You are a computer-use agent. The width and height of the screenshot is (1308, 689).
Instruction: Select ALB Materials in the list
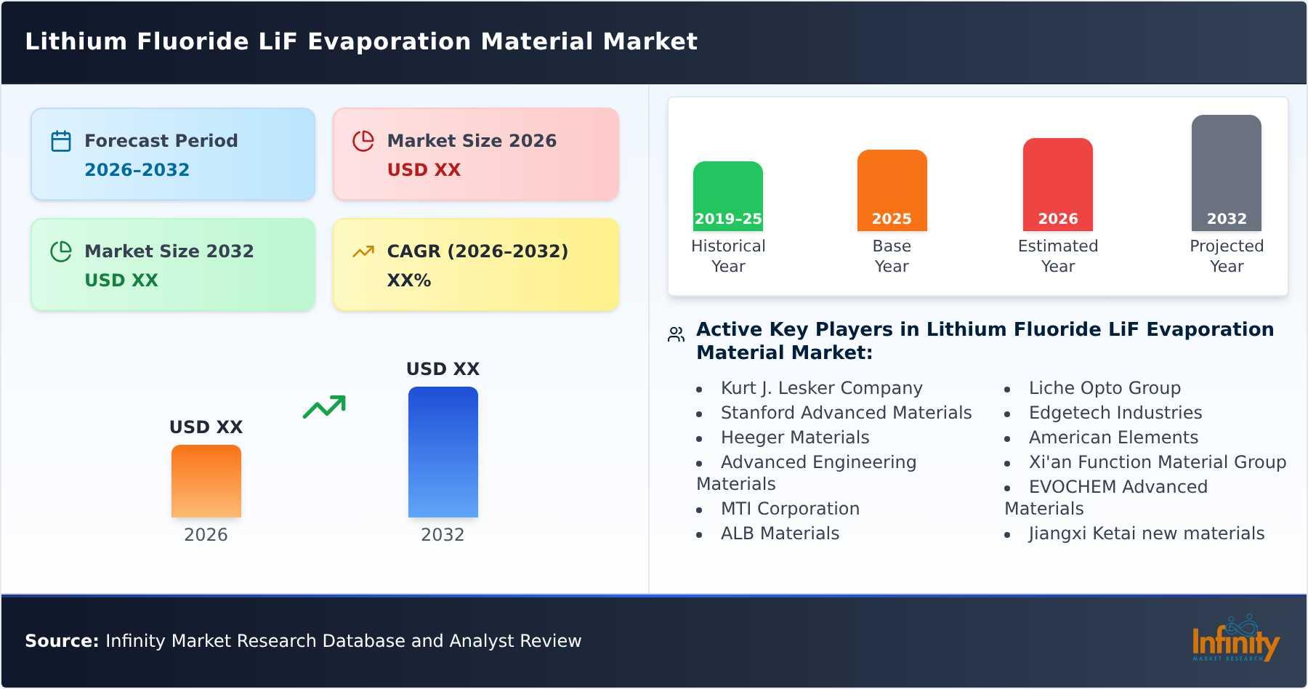tap(780, 533)
